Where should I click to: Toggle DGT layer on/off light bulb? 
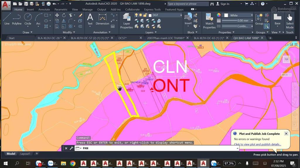[x=136, y=15]
